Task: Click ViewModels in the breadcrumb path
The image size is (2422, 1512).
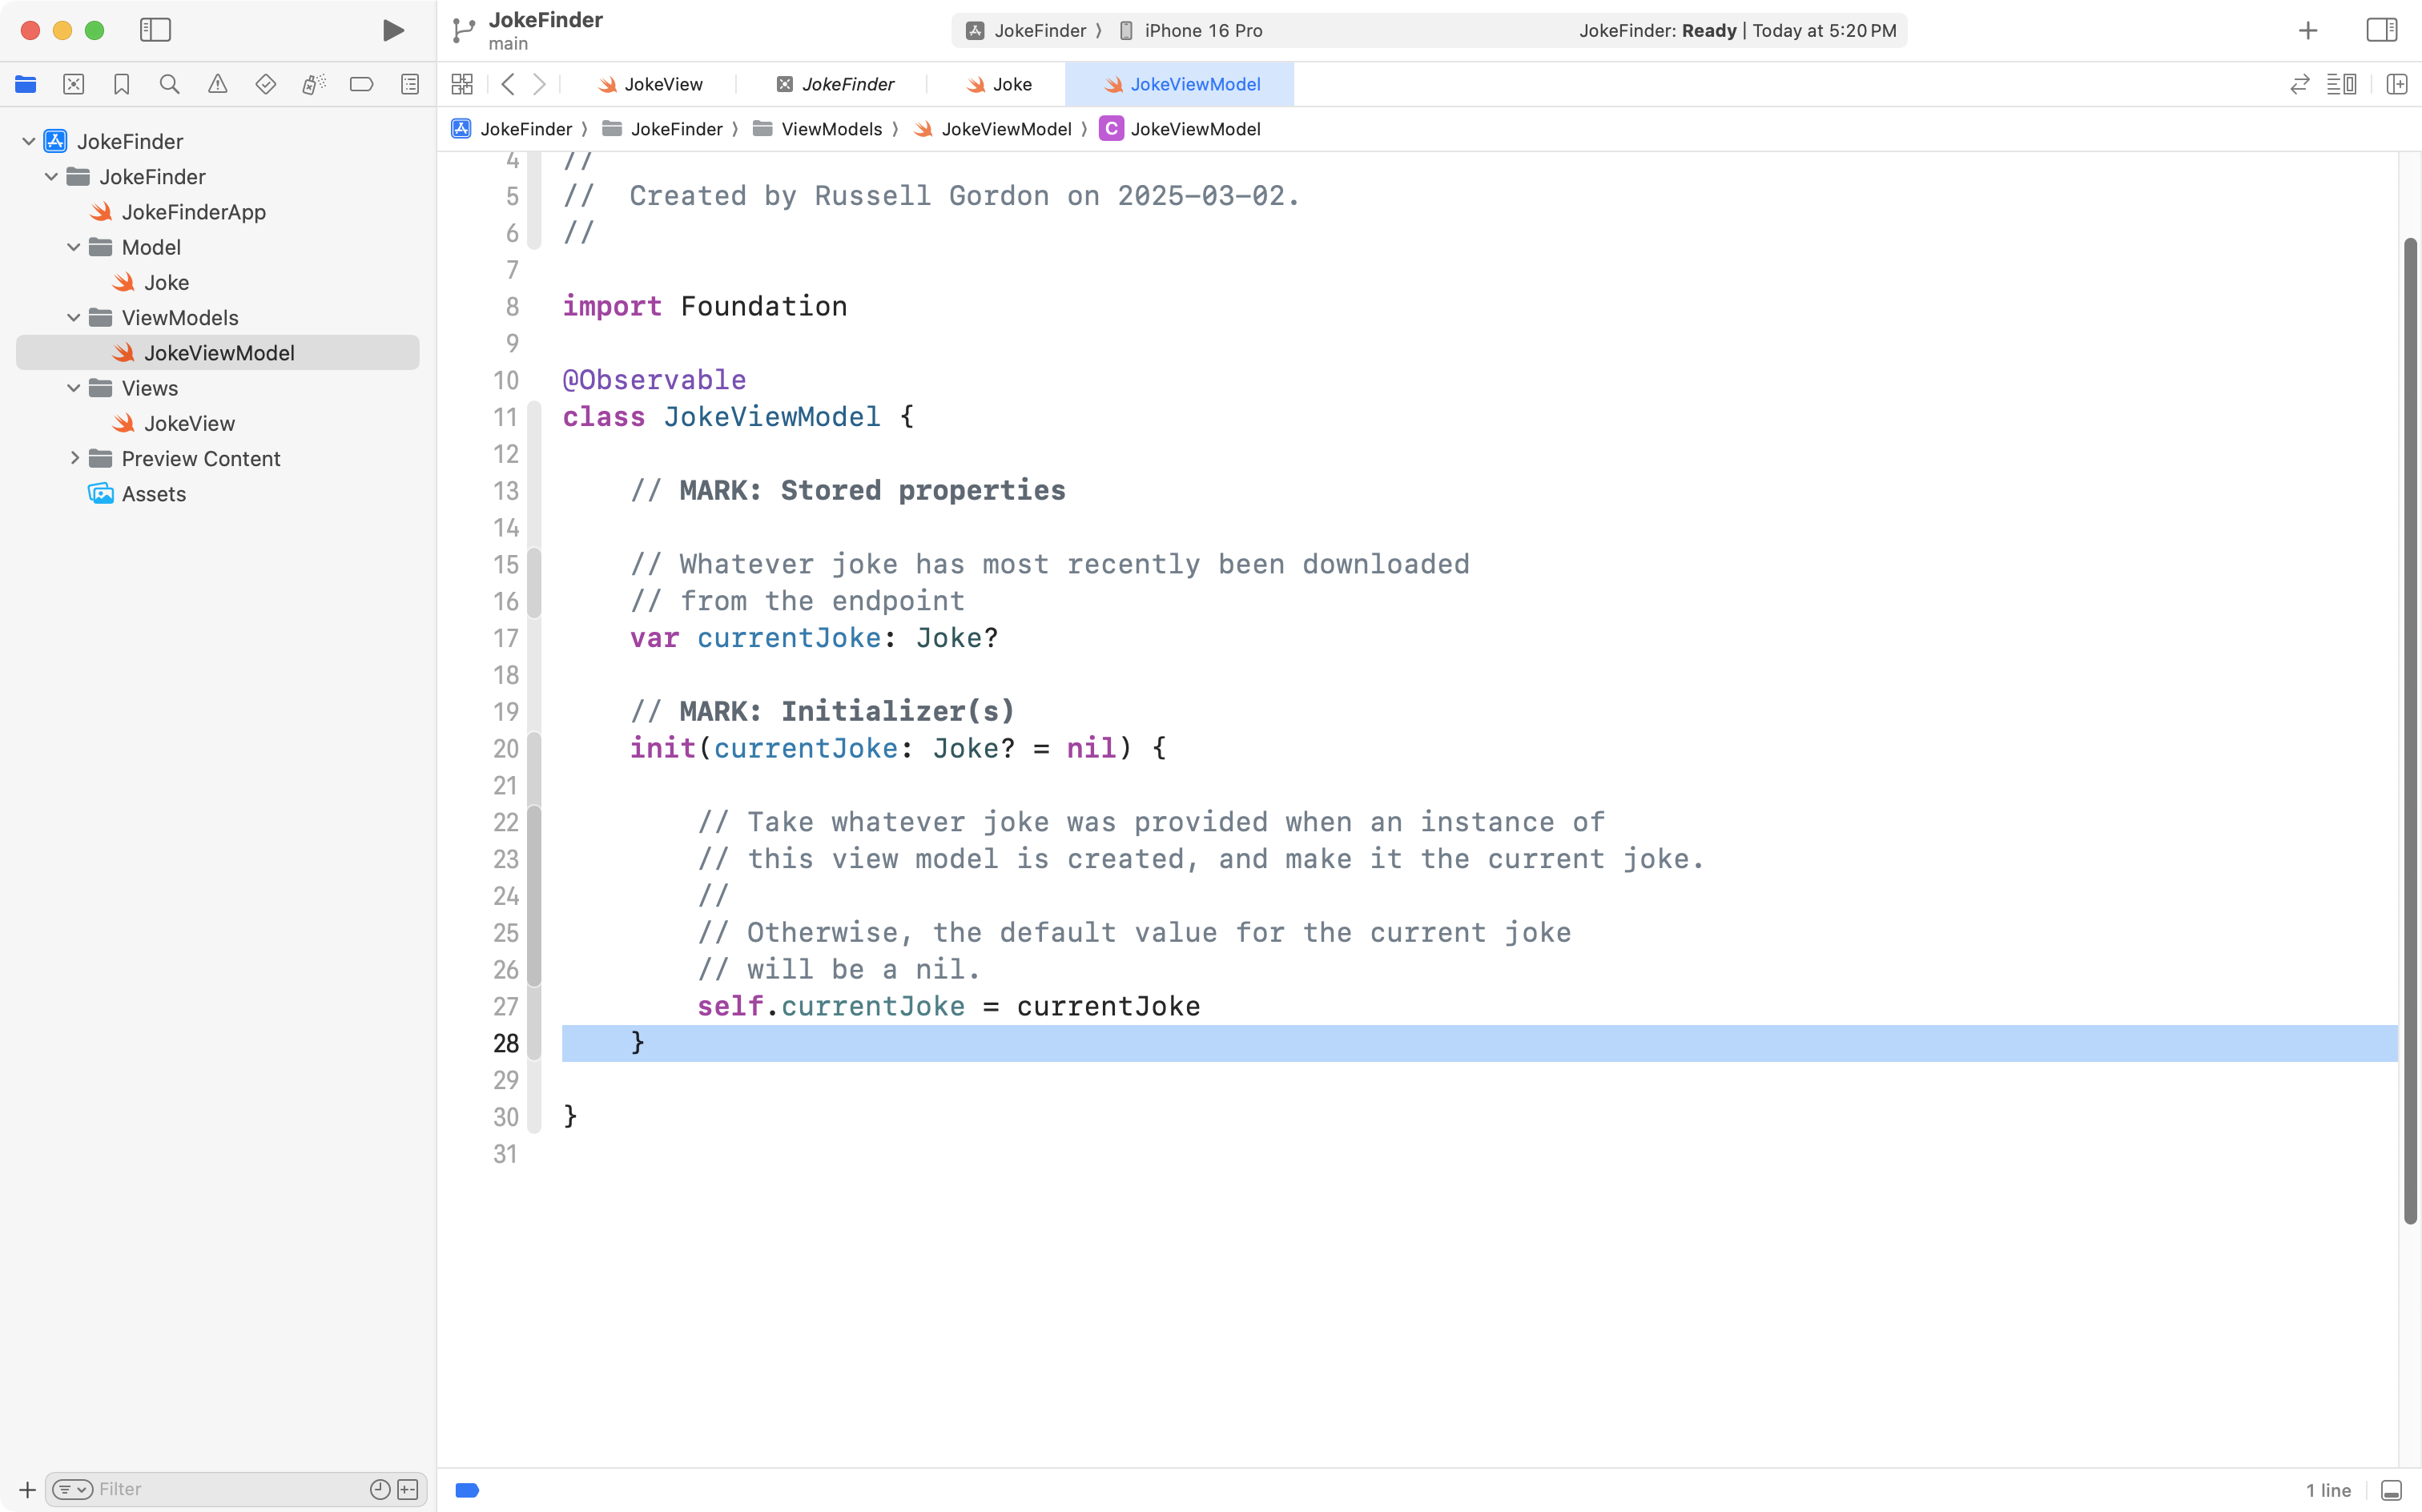Action: (830, 129)
